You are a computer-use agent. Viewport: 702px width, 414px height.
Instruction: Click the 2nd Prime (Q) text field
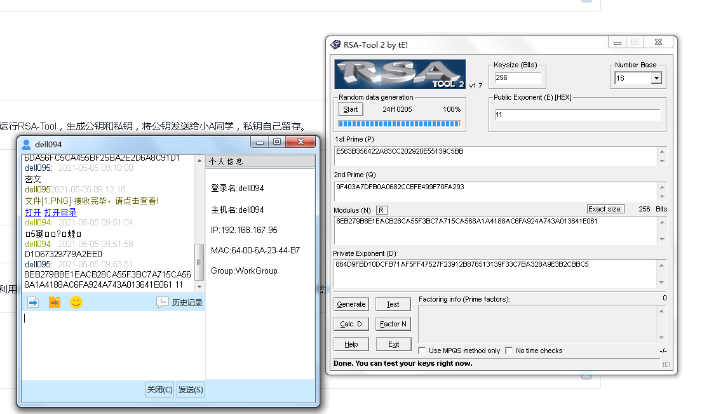pyautogui.click(x=496, y=192)
